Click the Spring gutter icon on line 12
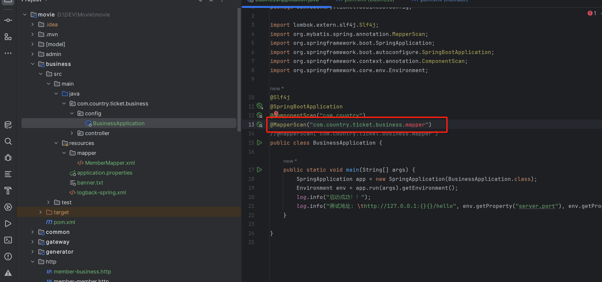 (260, 115)
